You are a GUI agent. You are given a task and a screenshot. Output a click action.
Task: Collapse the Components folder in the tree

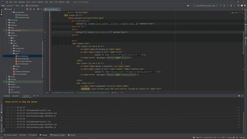[11, 12]
